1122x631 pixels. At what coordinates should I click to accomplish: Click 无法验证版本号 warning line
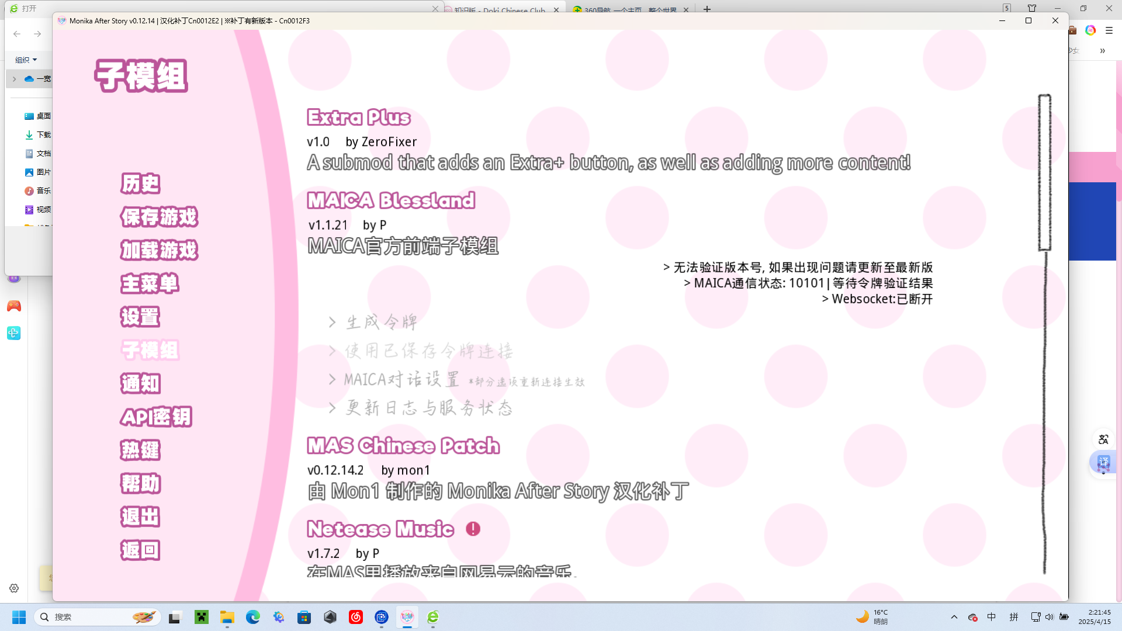coord(798,267)
